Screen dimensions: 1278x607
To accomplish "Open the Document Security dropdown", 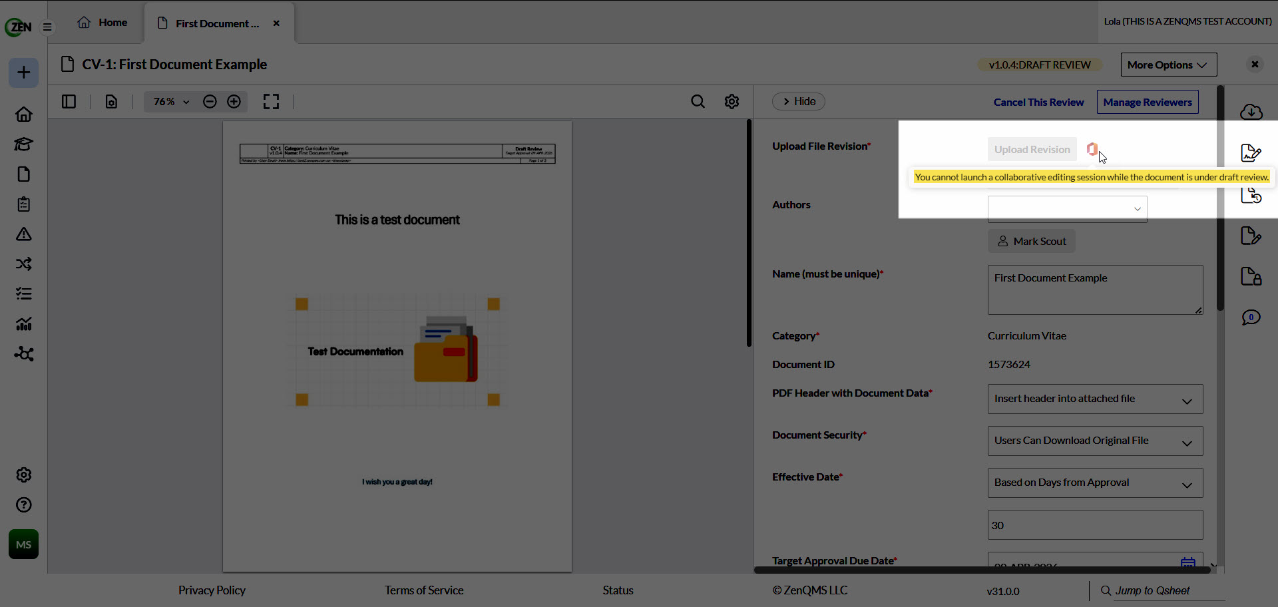I will [x=1095, y=441].
